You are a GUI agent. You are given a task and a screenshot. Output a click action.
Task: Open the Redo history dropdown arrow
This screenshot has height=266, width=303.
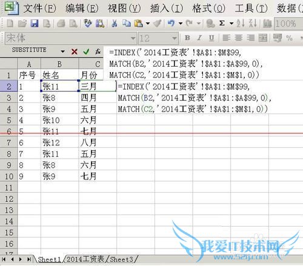tap(199, 24)
